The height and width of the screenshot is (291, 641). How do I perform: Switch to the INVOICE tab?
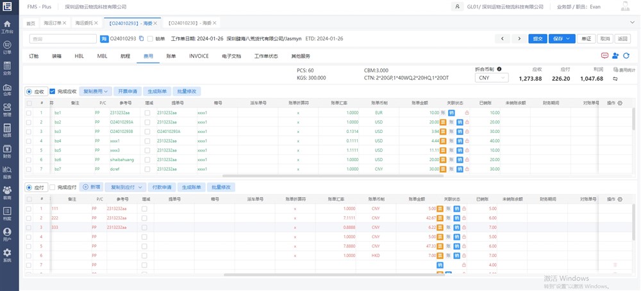tap(199, 56)
